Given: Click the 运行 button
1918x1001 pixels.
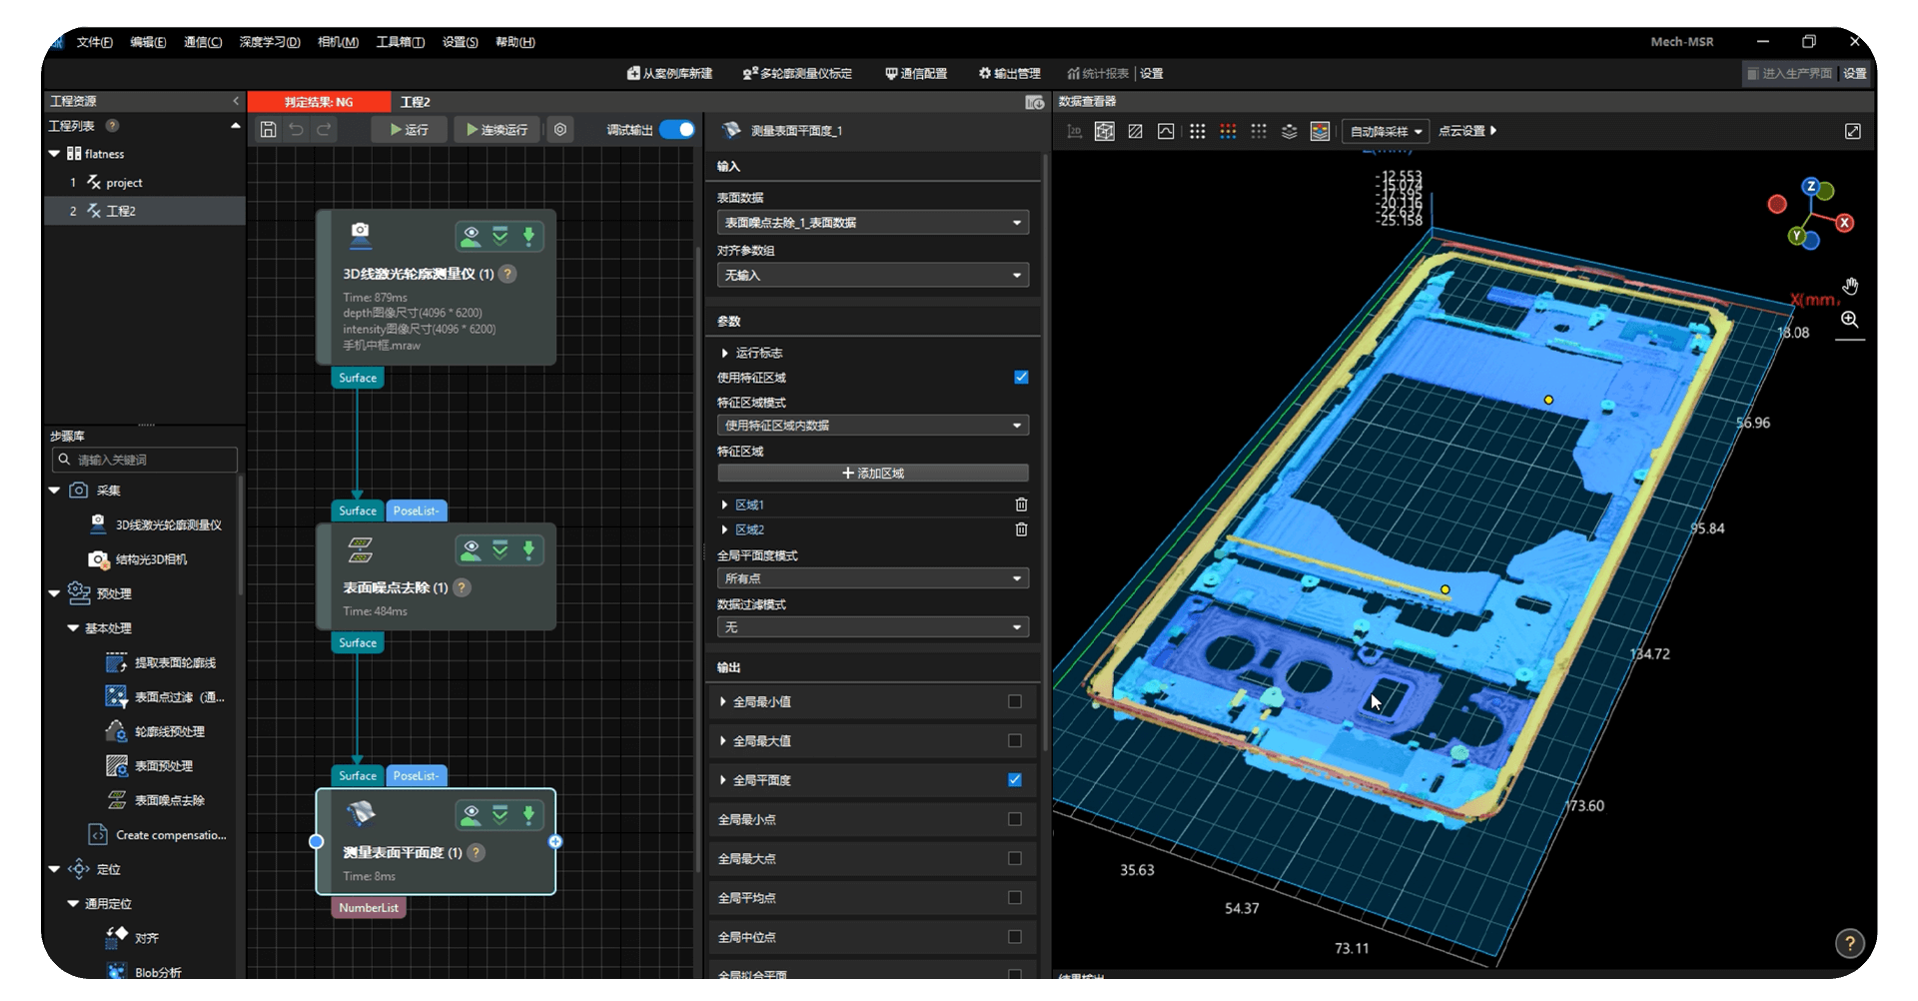Looking at the screenshot, I should [409, 130].
